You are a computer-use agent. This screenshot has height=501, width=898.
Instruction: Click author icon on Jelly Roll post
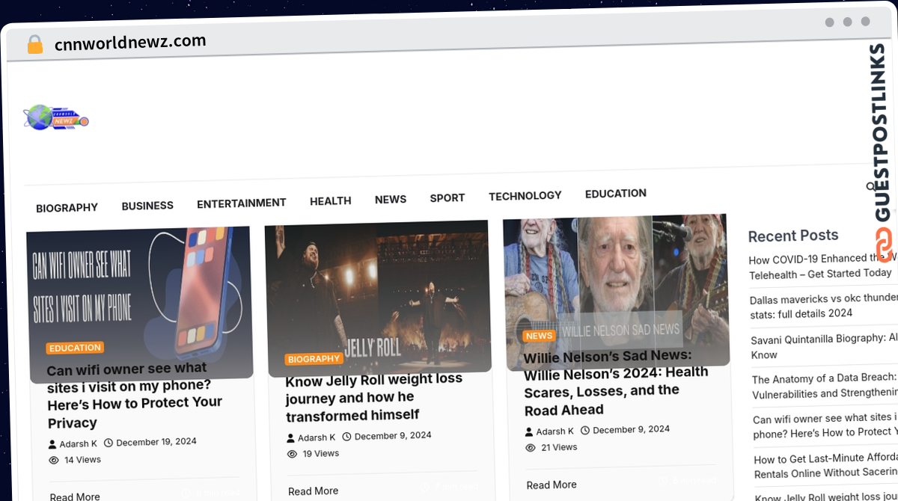(291, 437)
